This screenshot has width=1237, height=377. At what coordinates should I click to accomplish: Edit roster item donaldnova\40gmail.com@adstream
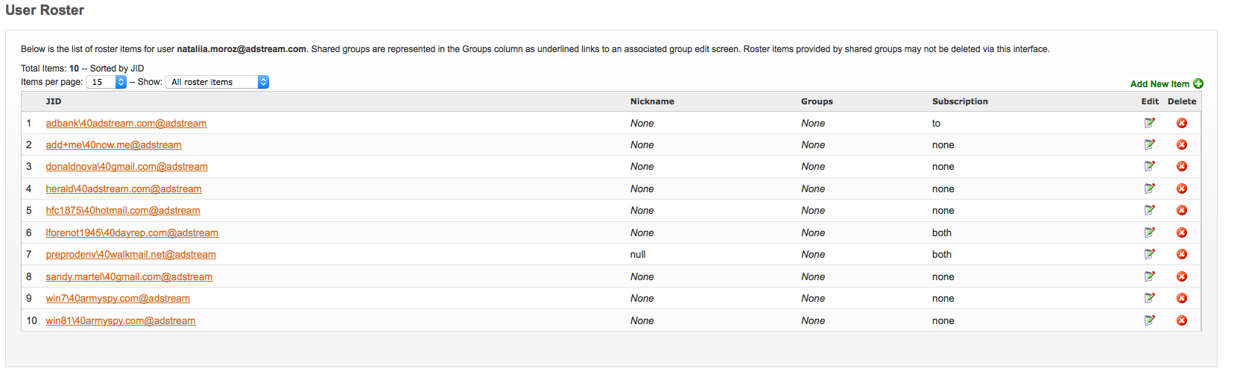tap(1150, 166)
